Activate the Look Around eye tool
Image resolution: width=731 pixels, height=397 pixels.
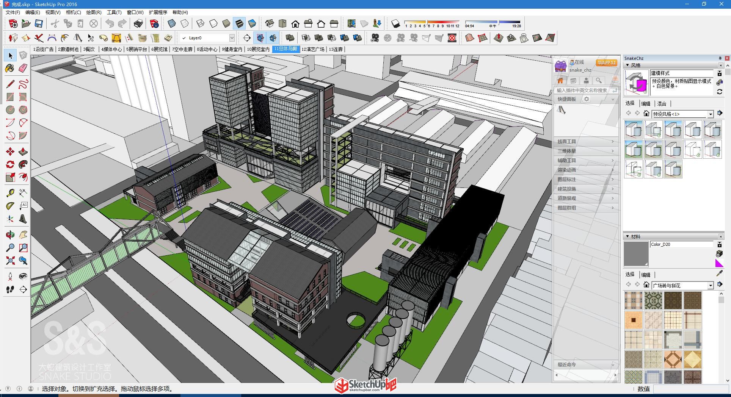[23, 277]
